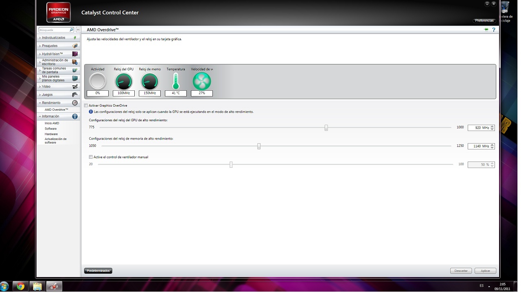Click the fan speed slider handle
Screen dimensions: 521x293
(231, 164)
